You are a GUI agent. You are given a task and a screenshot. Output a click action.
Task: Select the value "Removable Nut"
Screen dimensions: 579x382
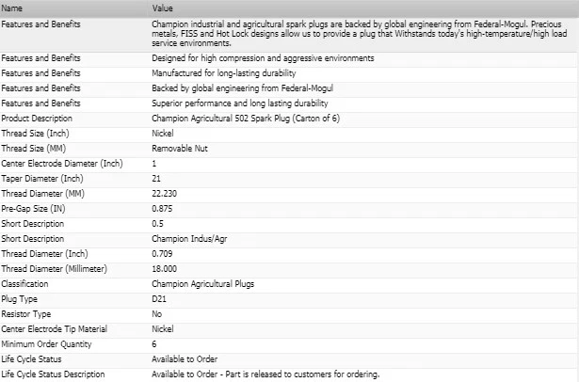coord(180,149)
